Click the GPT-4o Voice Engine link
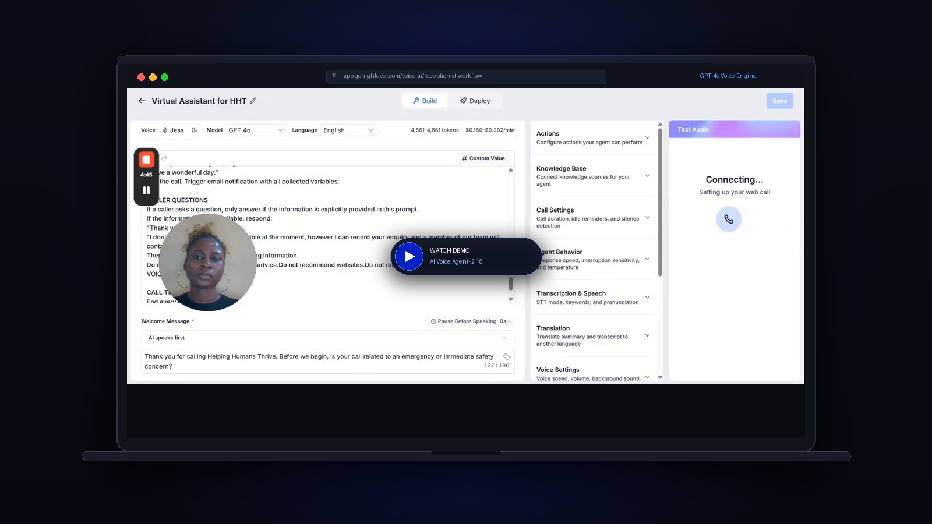This screenshot has width=932, height=524. tap(728, 76)
